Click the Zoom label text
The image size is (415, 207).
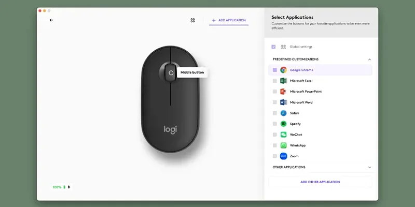pyautogui.click(x=294, y=156)
